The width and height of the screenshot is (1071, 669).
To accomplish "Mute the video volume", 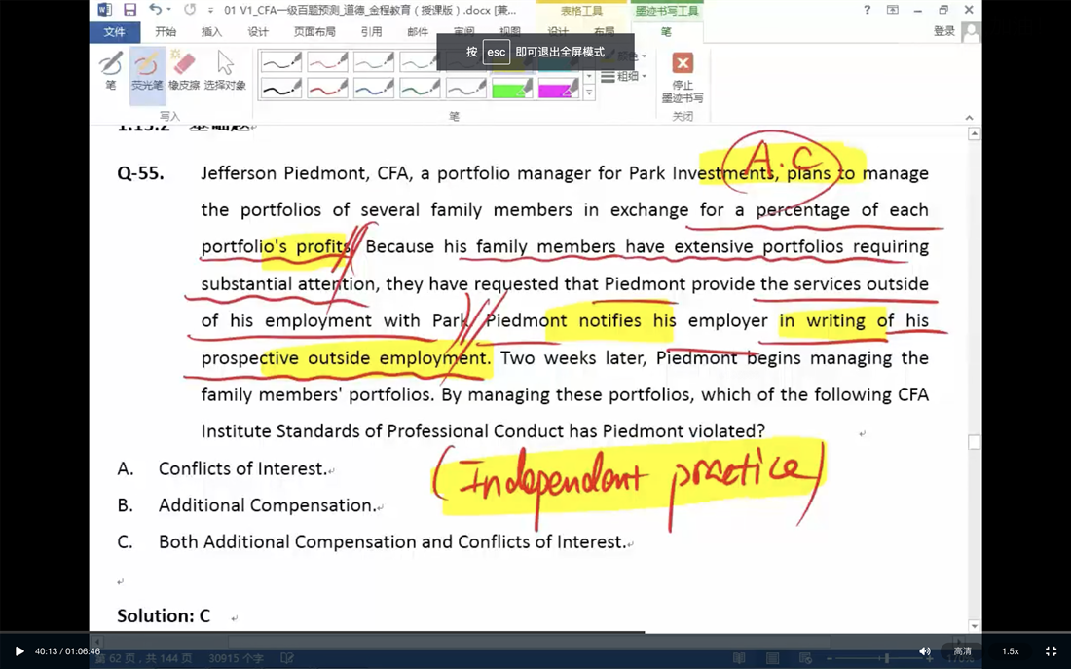I will point(925,651).
